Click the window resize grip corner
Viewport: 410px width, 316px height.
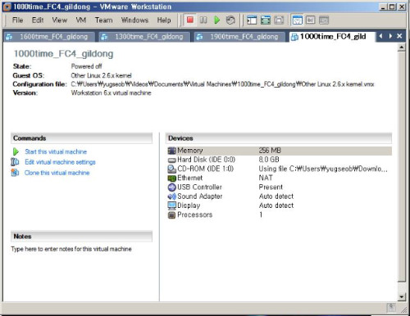coord(403,309)
